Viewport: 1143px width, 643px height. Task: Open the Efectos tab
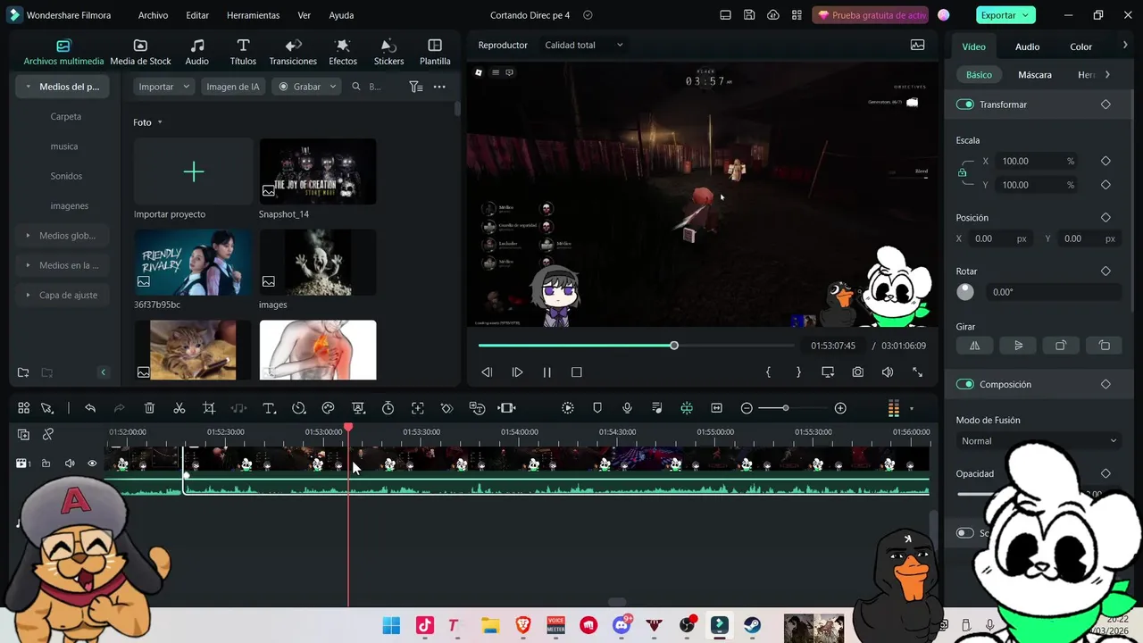tap(343, 53)
